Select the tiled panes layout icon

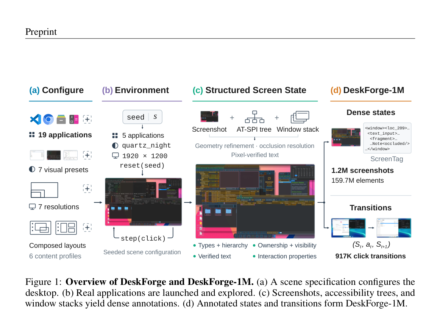[66, 228]
